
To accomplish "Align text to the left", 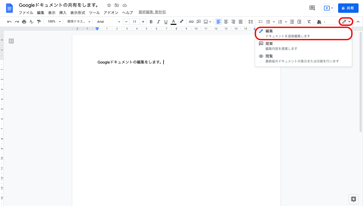I will point(219,22).
